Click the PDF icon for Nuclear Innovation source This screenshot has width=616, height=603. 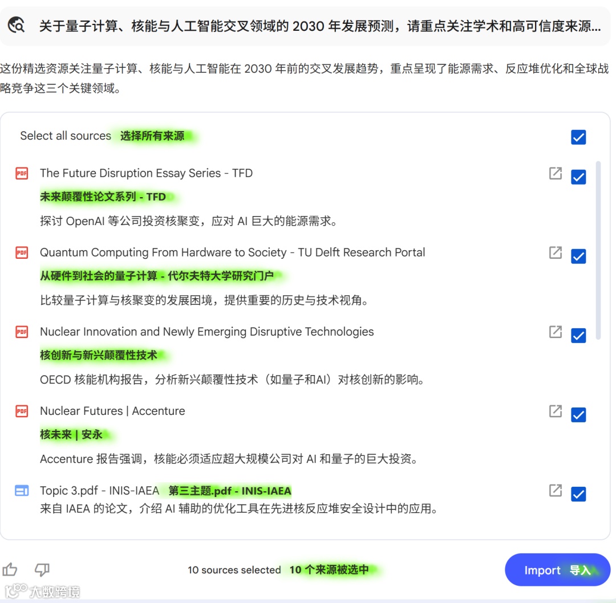[x=22, y=332]
